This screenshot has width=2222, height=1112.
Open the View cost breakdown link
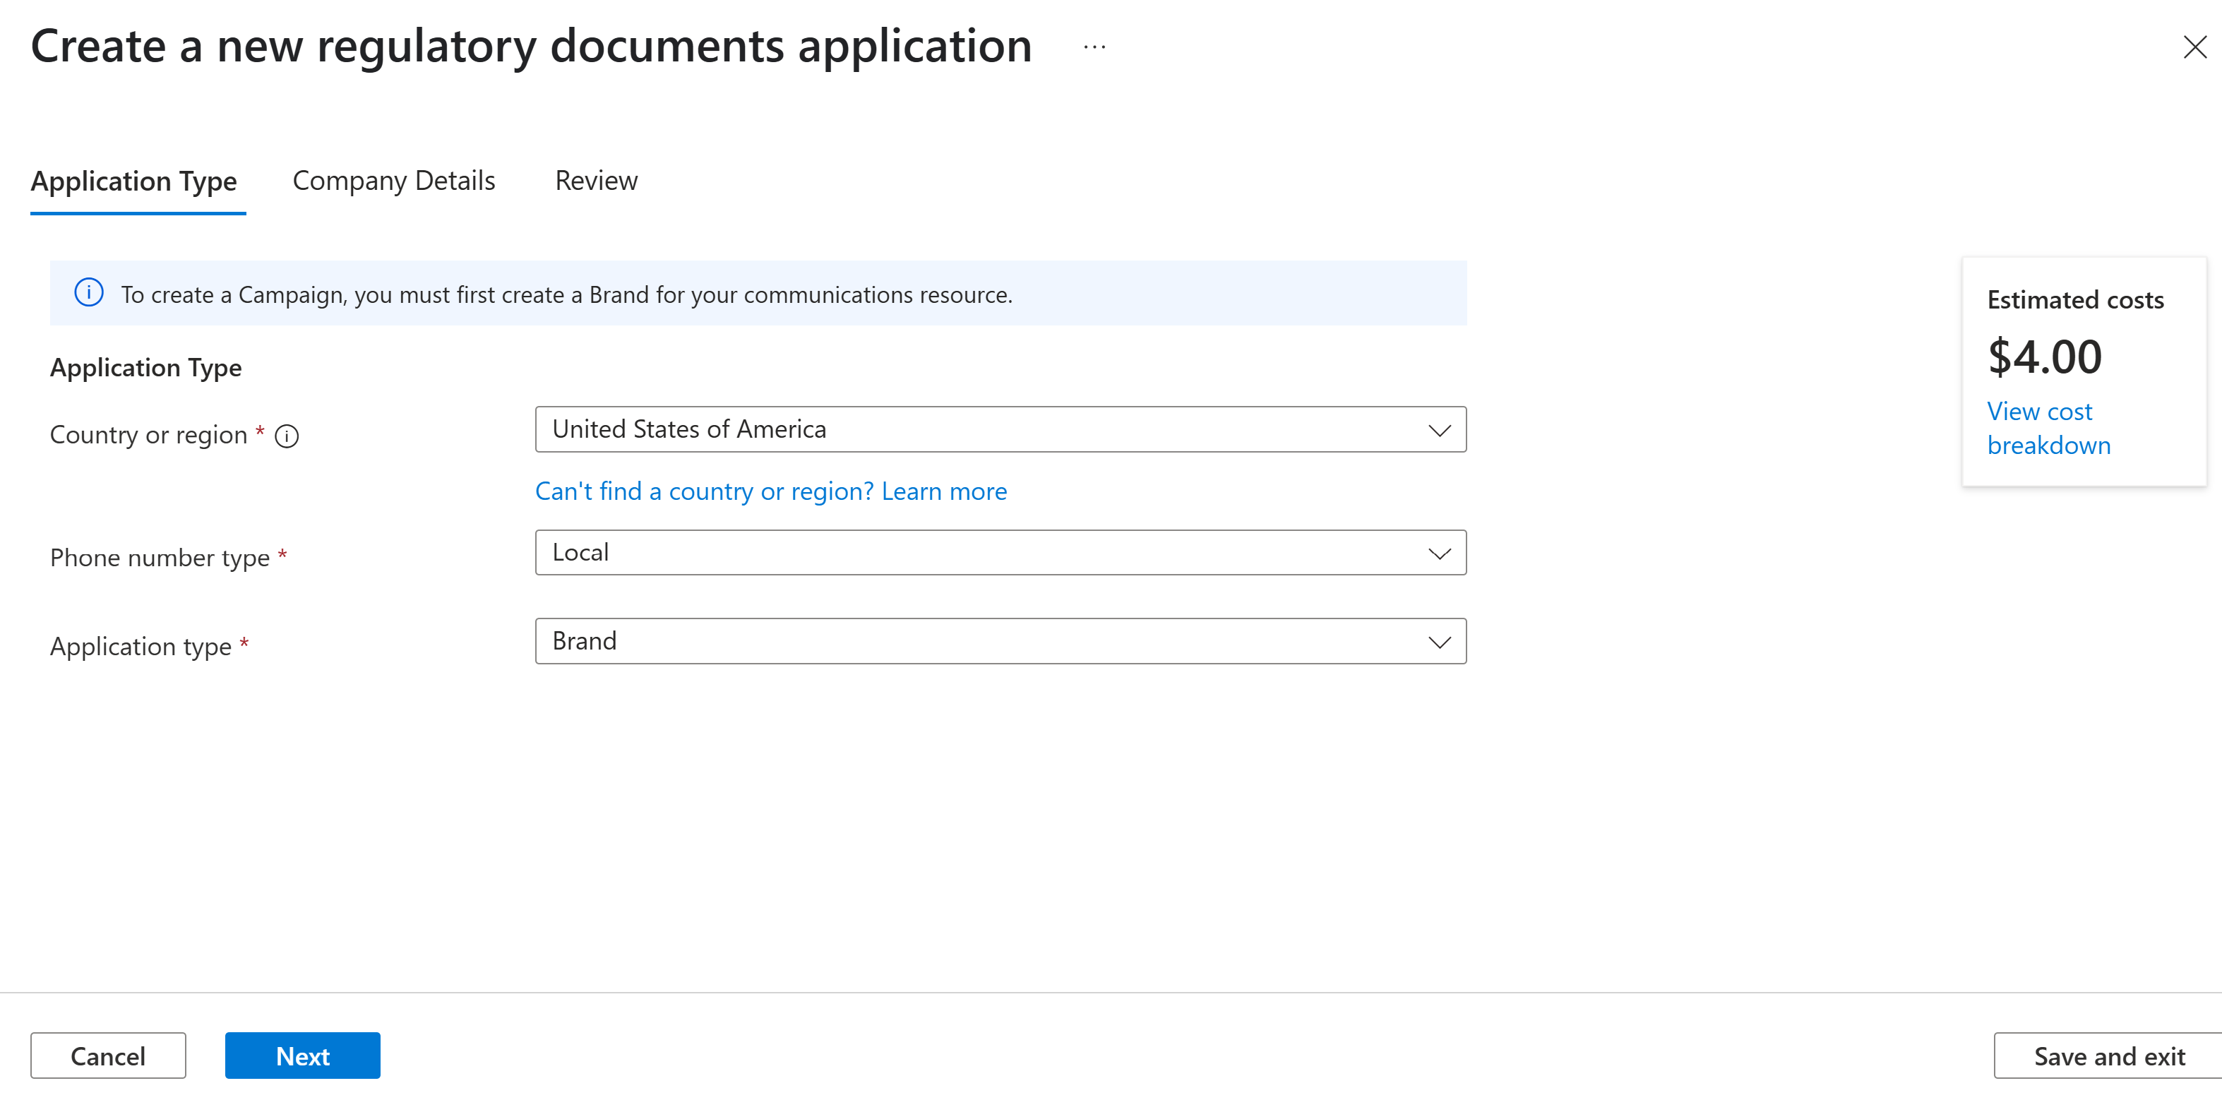click(x=2048, y=429)
